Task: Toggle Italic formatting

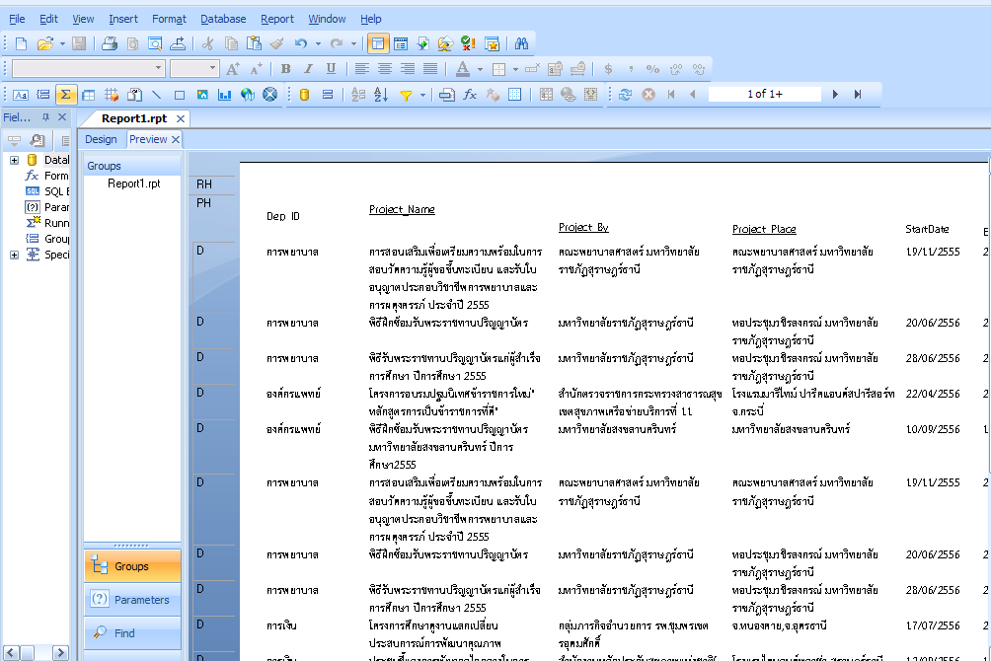Action: coord(308,69)
